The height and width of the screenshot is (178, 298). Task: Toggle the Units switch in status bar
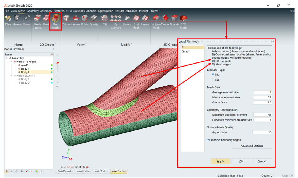[x=291, y=176]
